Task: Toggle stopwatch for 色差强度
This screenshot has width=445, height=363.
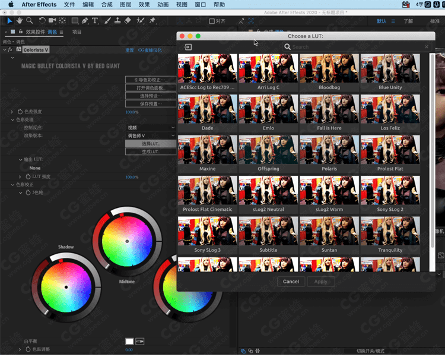Action: [x=20, y=112]
